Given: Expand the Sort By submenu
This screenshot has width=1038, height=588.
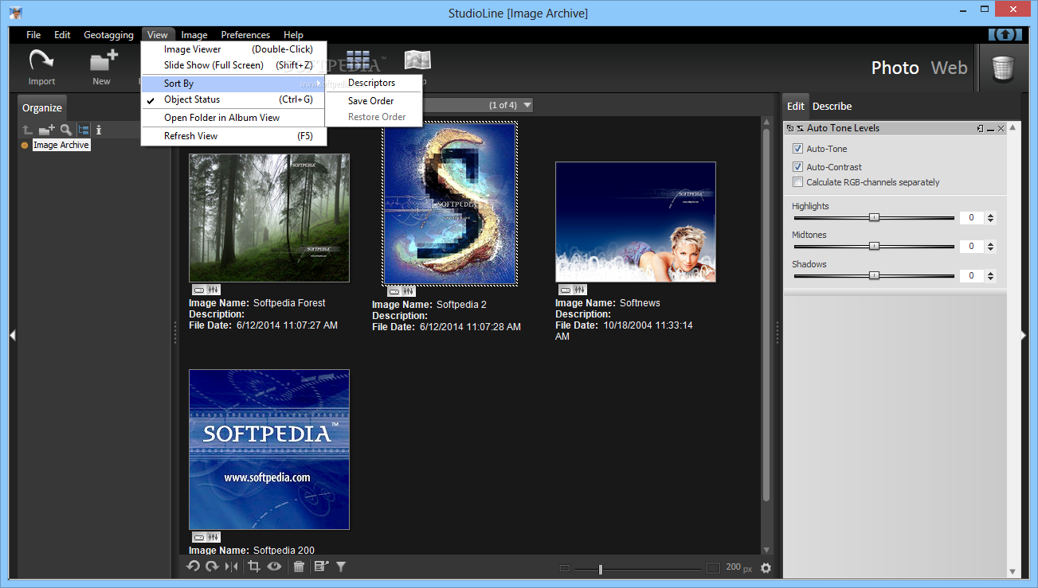Looking at the screenshot, I should tap(233, 83).
